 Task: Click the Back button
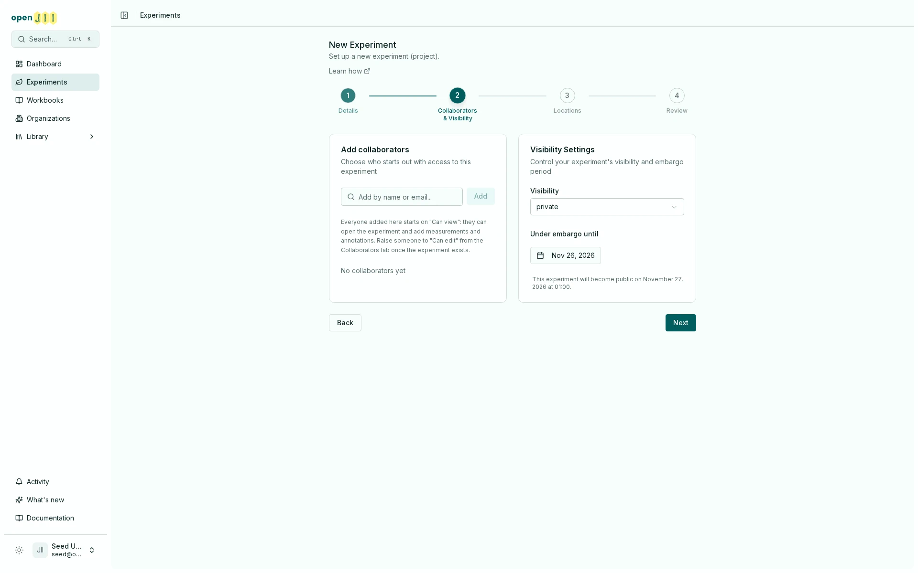(x=345, y=323)
